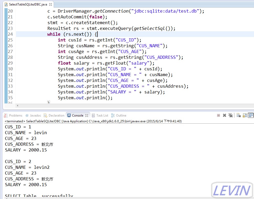Image resolution: width=254 pixels, height=199 pixels.
Task: Remove the terminated launch
Action: point(225,115)
